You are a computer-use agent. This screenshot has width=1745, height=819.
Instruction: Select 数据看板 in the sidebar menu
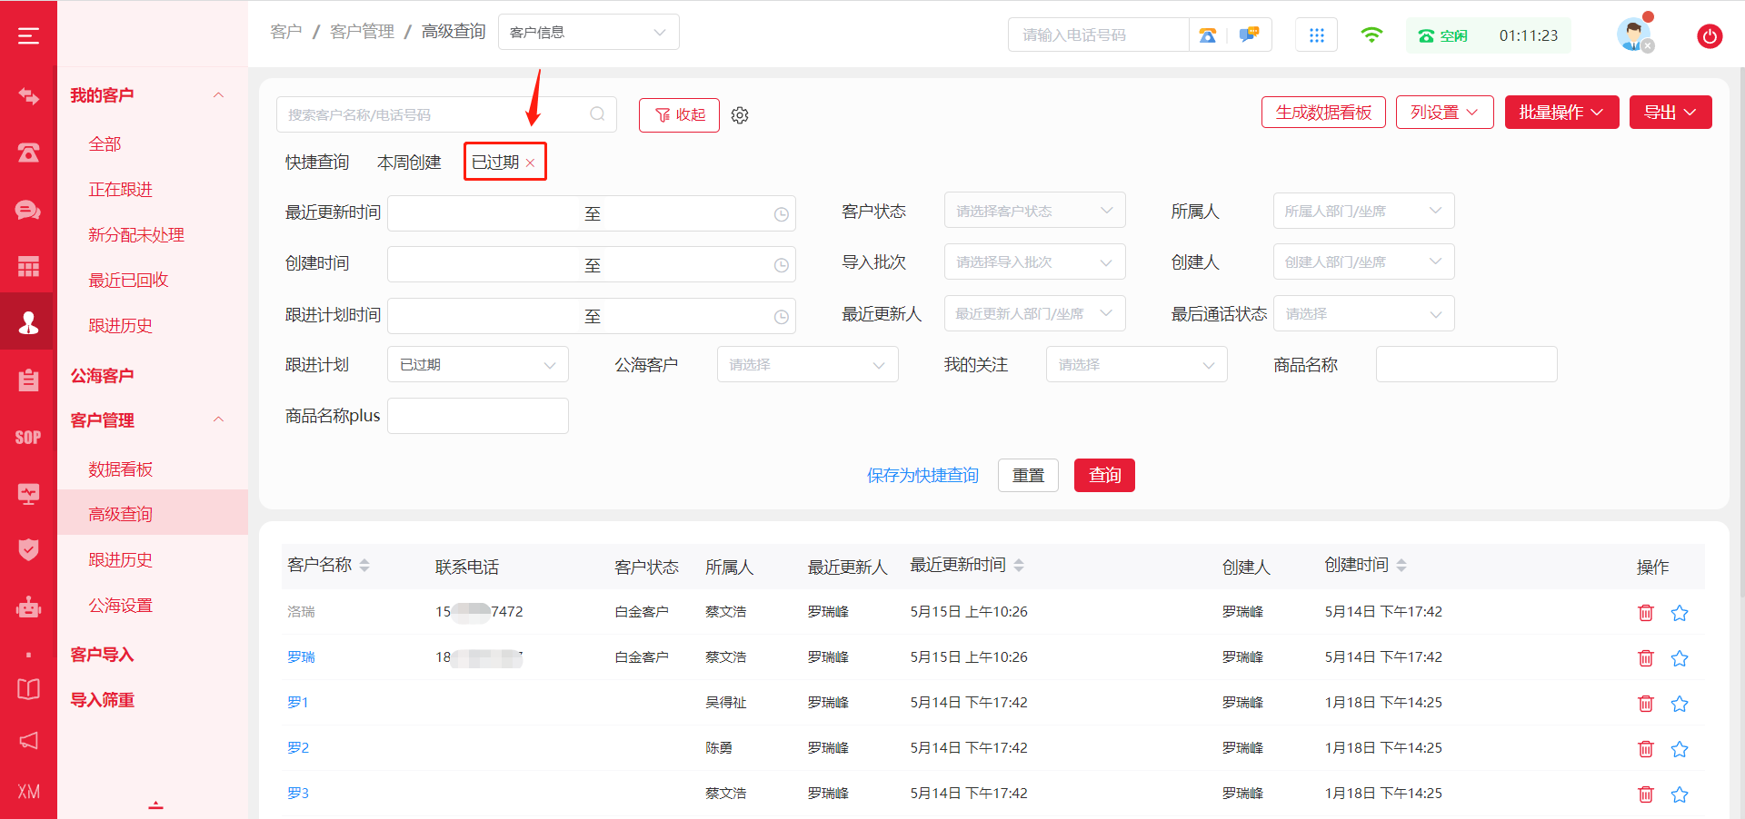[120, 469]
